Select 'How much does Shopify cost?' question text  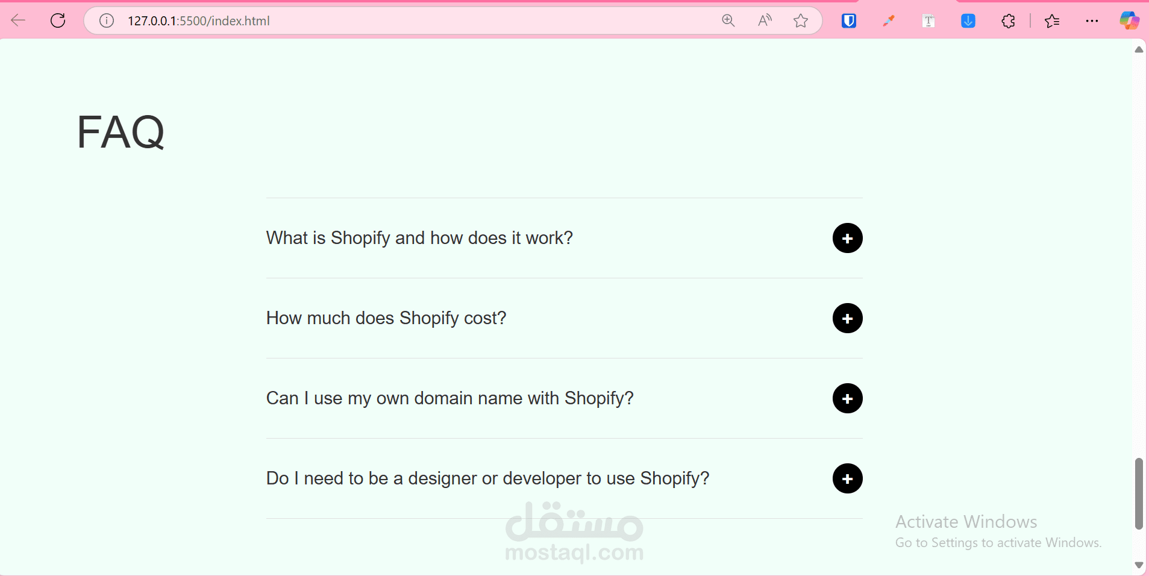[386, 318]
